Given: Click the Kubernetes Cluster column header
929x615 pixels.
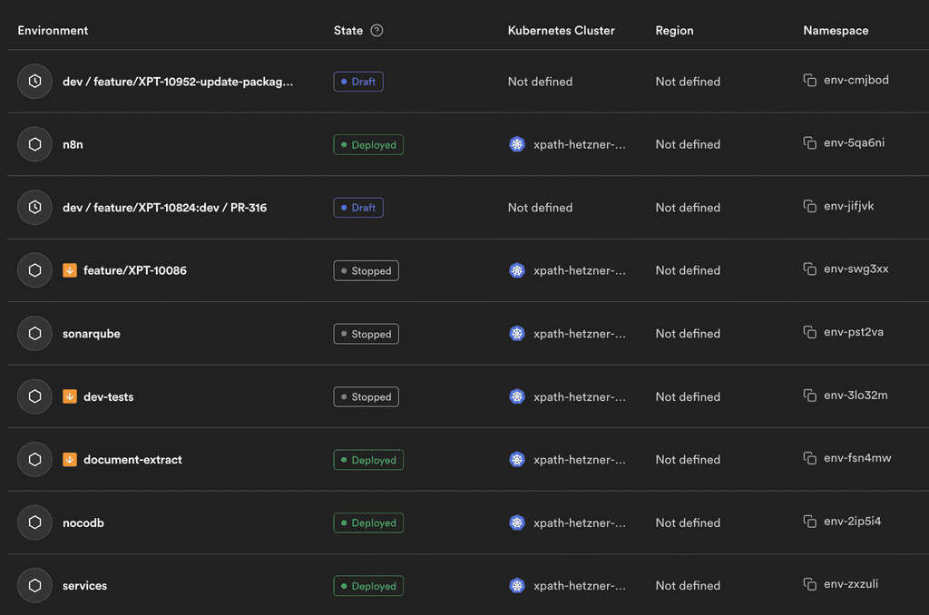Looking at the screenshot, I should (561, 31).
